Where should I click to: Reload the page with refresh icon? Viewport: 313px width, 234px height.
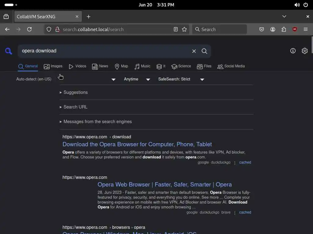coord(29,30)
